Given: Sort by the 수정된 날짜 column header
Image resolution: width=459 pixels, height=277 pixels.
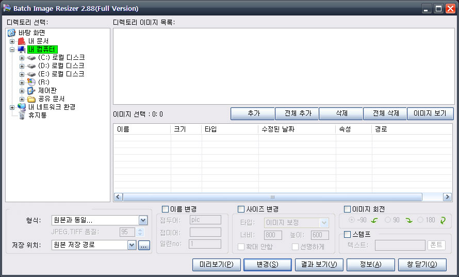Looking at the screenshot, I should pyautogui.click(x=297, y=129).
